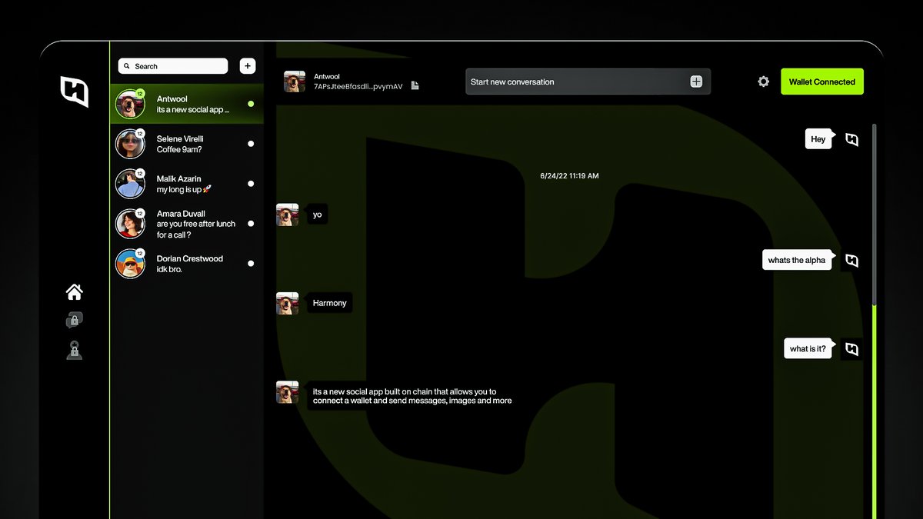Screen dimensions: 923x519
Task: Click avatar beside the long social app message
Action: (x=288, y=392)
